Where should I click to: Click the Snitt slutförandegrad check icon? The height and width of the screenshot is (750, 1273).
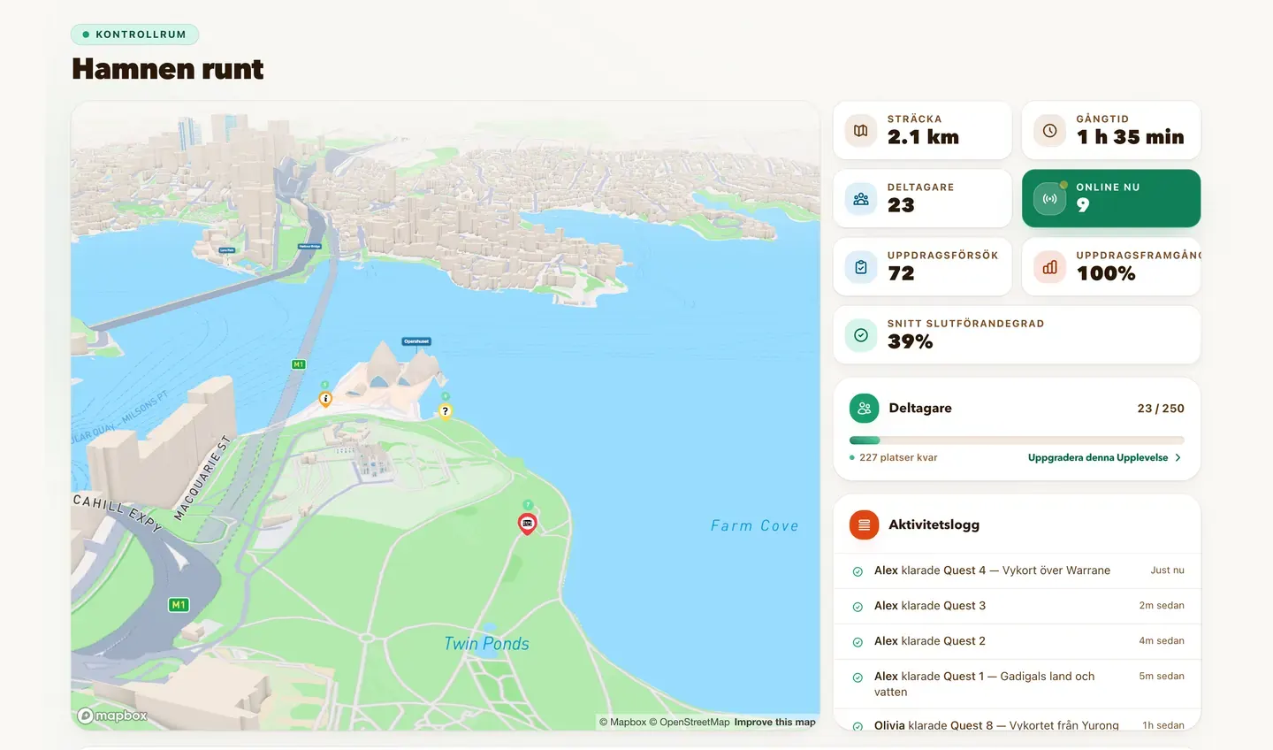pos(861,335)
